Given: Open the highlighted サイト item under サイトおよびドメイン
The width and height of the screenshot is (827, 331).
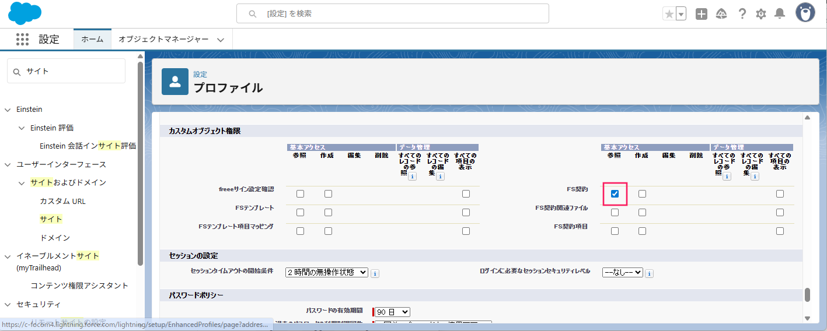Looking at the screenshot, I should (51, 219).
